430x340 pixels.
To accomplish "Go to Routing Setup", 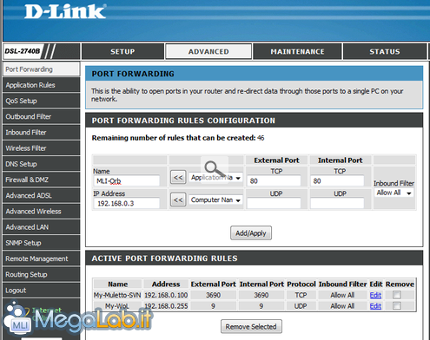I will (x=41, y=274).
